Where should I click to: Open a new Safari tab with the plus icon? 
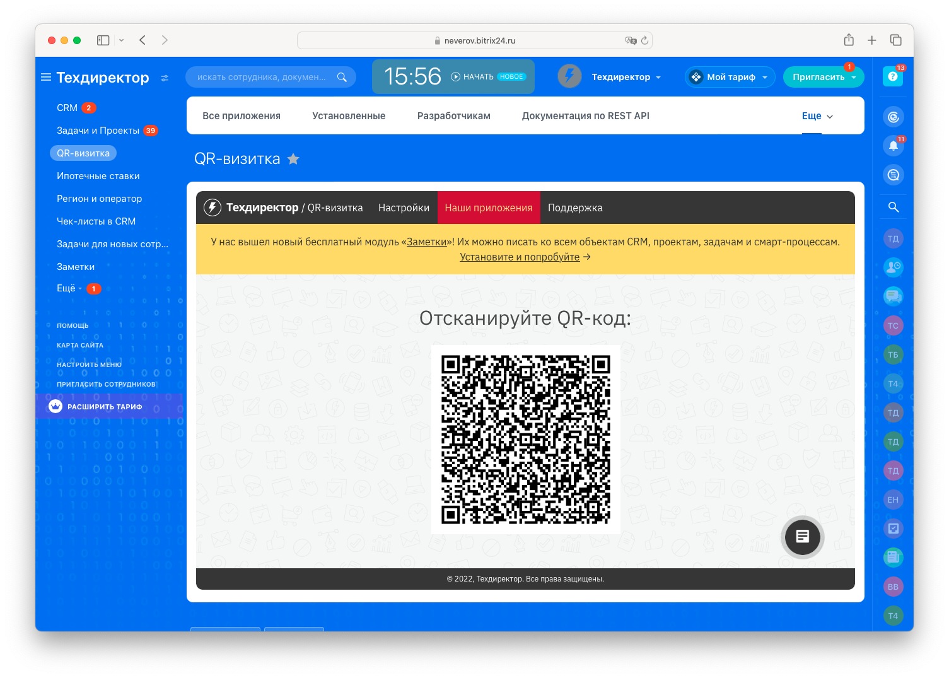[872, 40]
